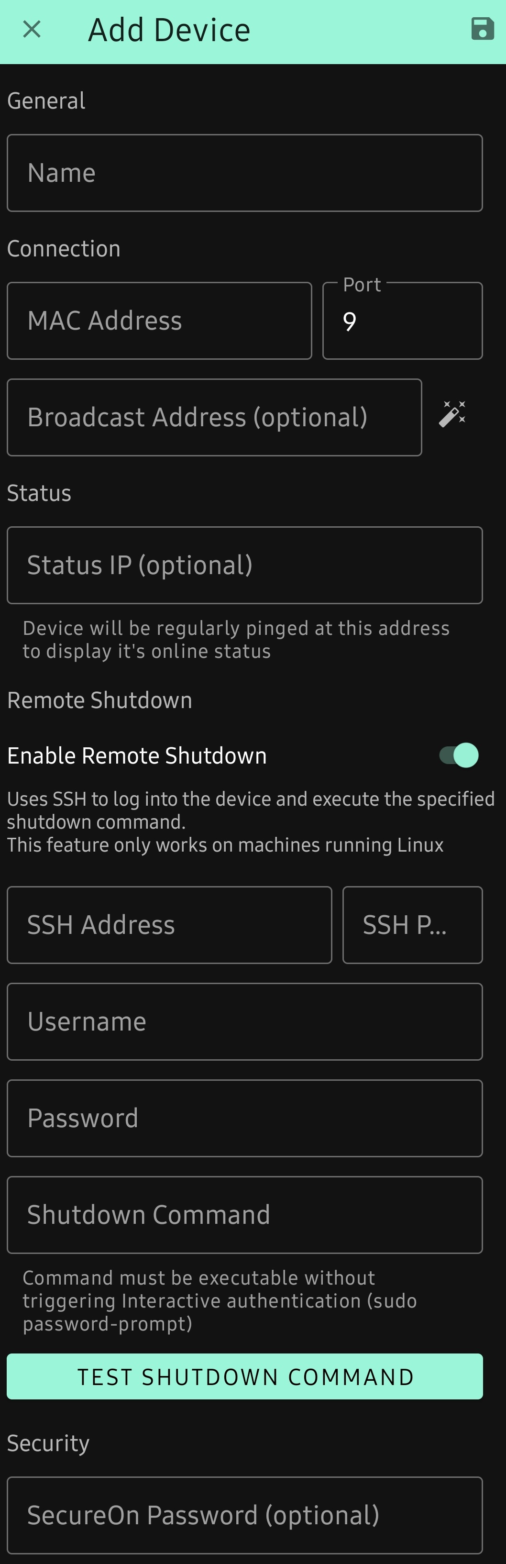The image size is (506, 1564).
Task: Select the MAC Address field
Action: pos(160,321)
